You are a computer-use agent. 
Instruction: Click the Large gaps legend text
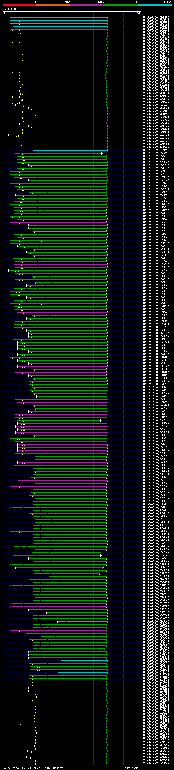pos(33,768)
